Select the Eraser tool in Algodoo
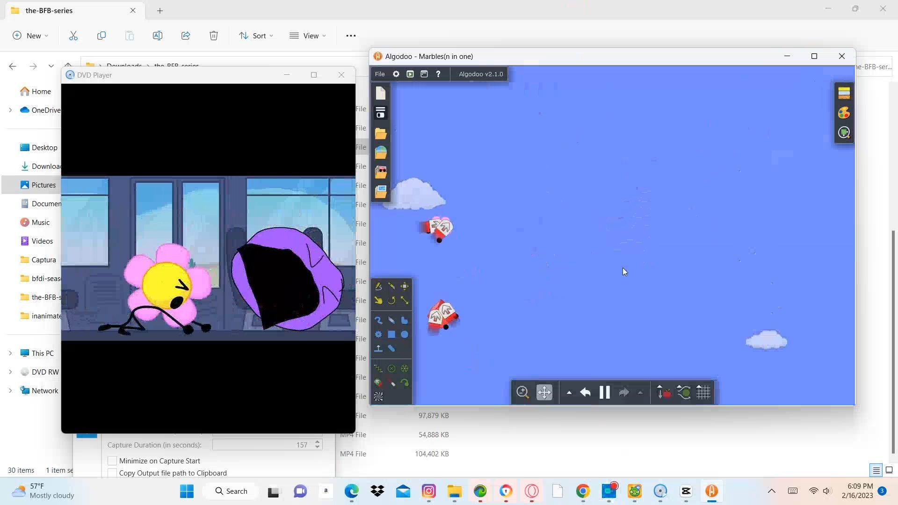Viewport: 898px width, 505px height. [x=391, y=320]
